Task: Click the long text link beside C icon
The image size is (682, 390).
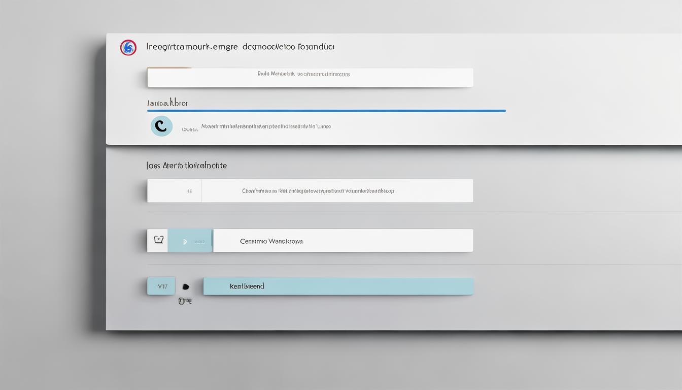Action: [266, 126]
